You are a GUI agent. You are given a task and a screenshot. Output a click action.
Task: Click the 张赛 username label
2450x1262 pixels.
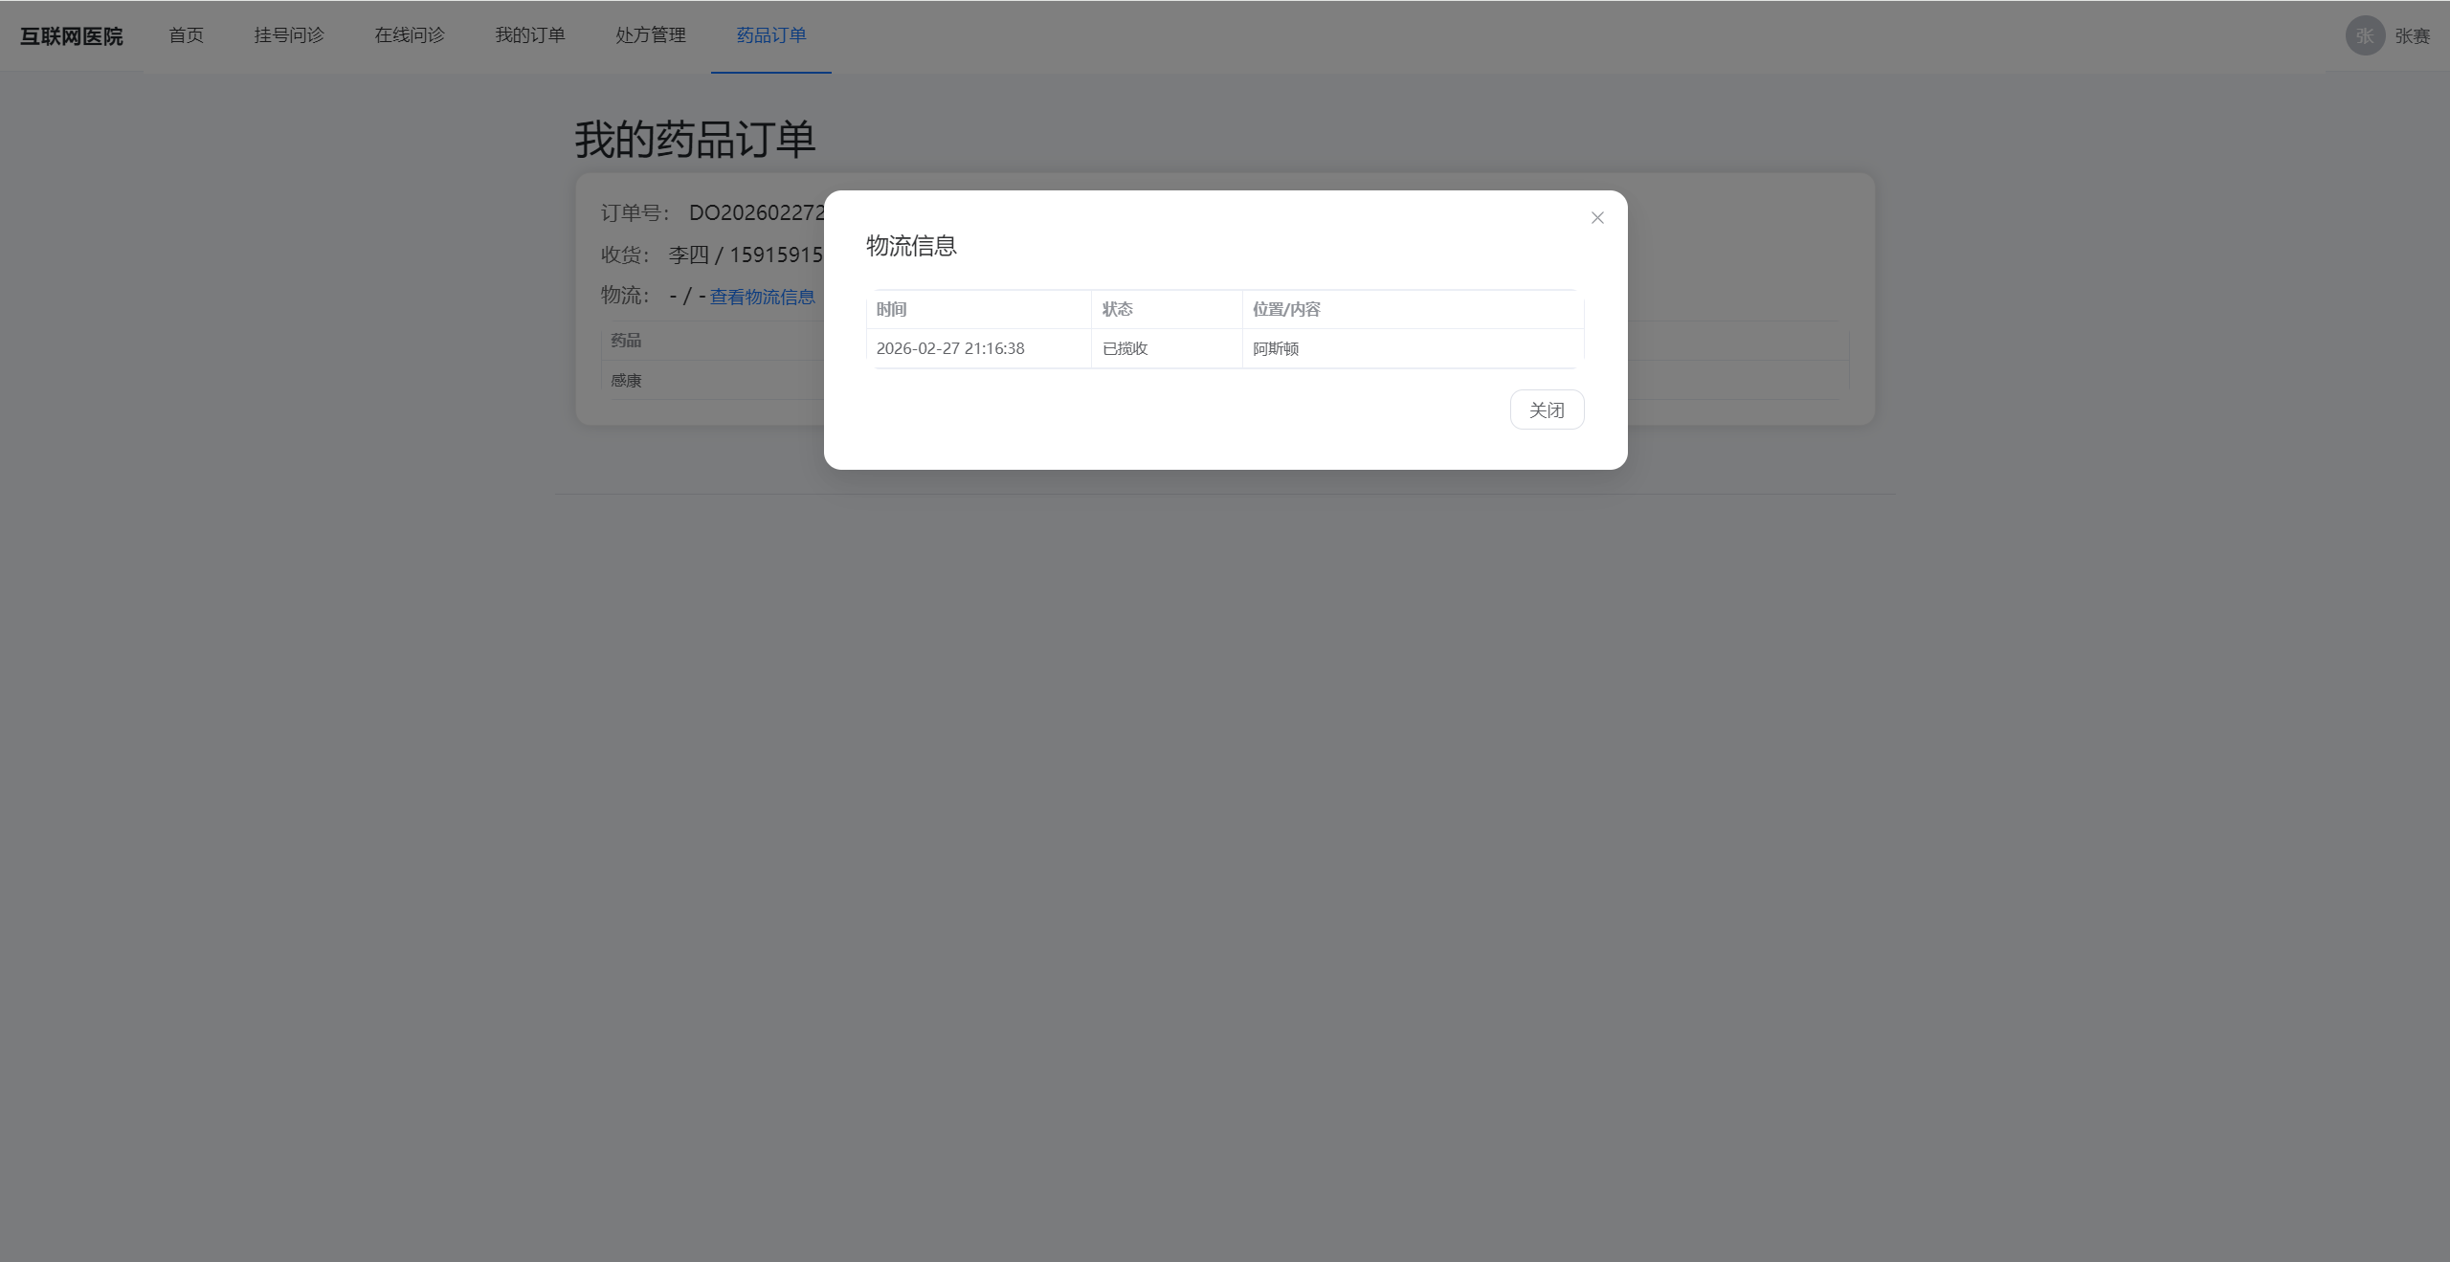2412,36
